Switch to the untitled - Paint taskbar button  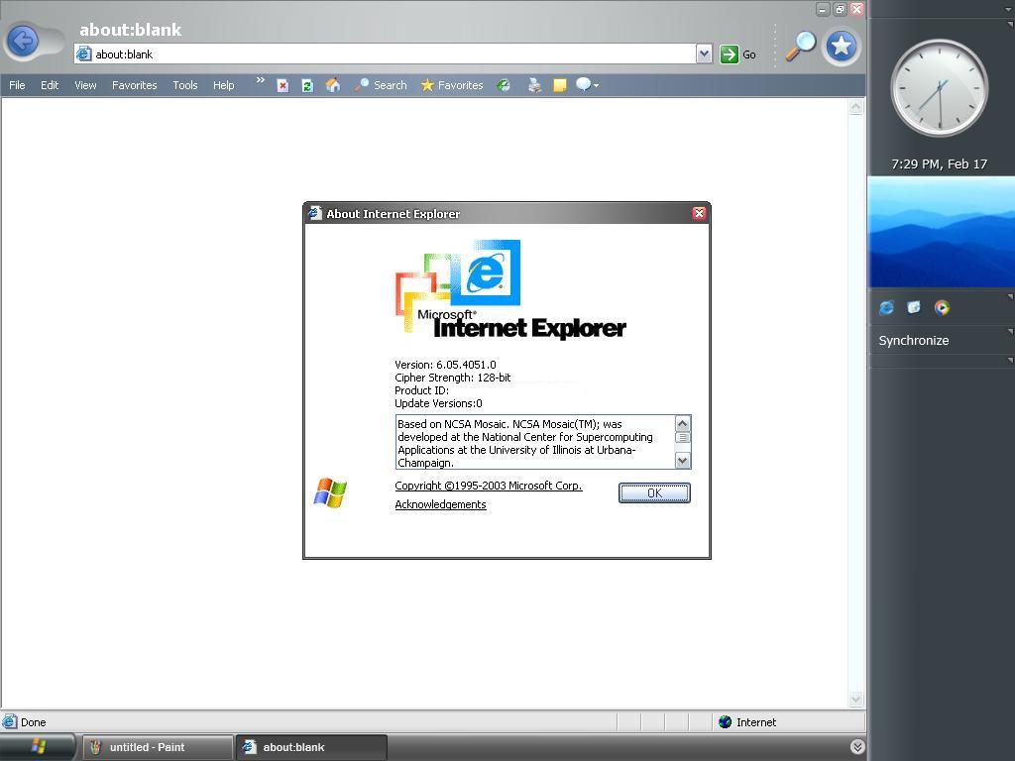point(158,747)
